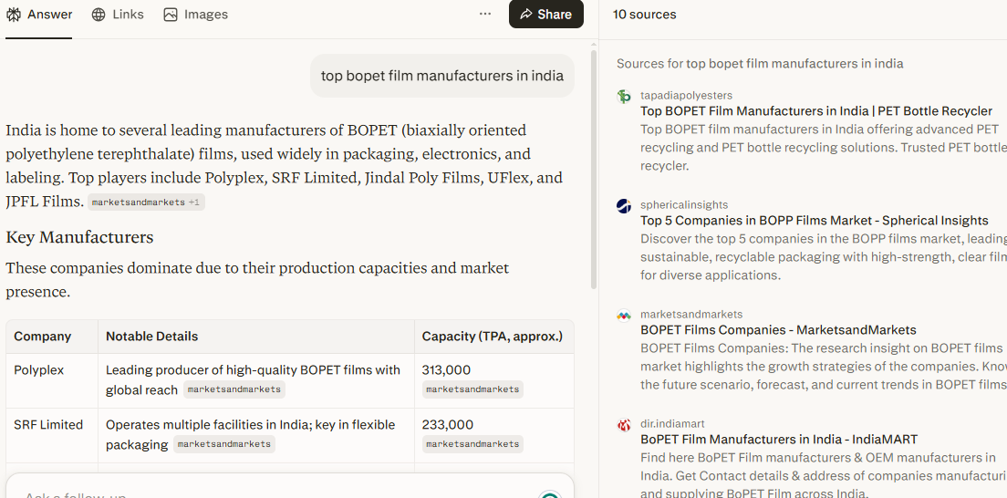1007x498 pixels.
Task: Click the citation chip under 233,000 capacity
Action: pos(472,444)
